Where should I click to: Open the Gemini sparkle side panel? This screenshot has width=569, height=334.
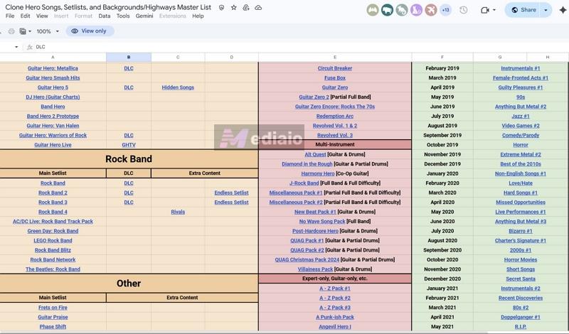pyautogui.click(x=563, y=10)
